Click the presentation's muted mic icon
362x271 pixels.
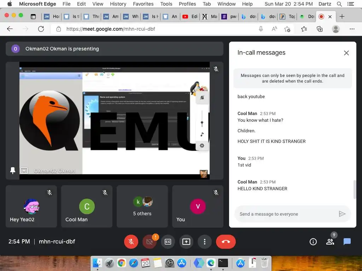coord(216,69)
